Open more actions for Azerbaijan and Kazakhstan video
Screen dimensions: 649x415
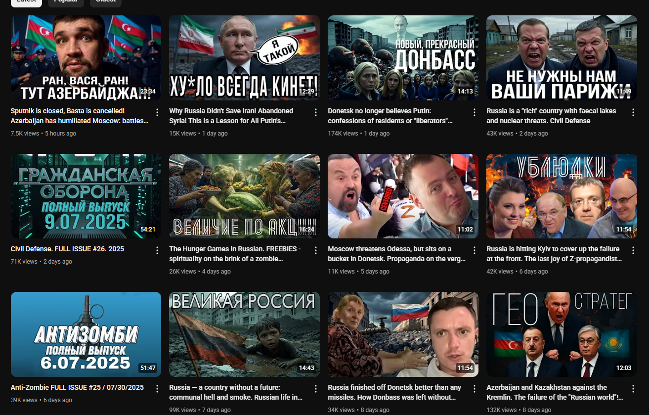point(633,389)
